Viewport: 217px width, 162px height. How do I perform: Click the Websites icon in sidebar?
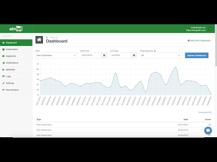(x=4, y=70)
